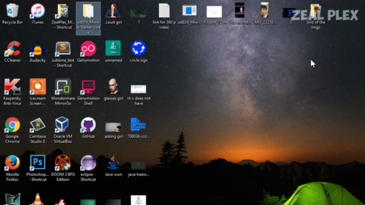The height and width of the screenshot is (205, 365).
Task: Select the CCleaner shortcut
Action: coord(13,48)
